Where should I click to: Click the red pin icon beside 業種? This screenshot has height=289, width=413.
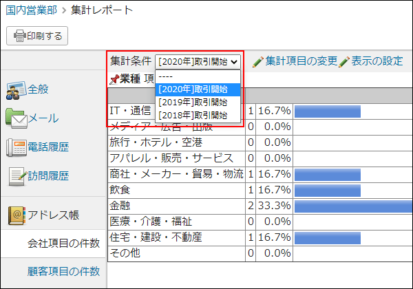tap(114, 79)
